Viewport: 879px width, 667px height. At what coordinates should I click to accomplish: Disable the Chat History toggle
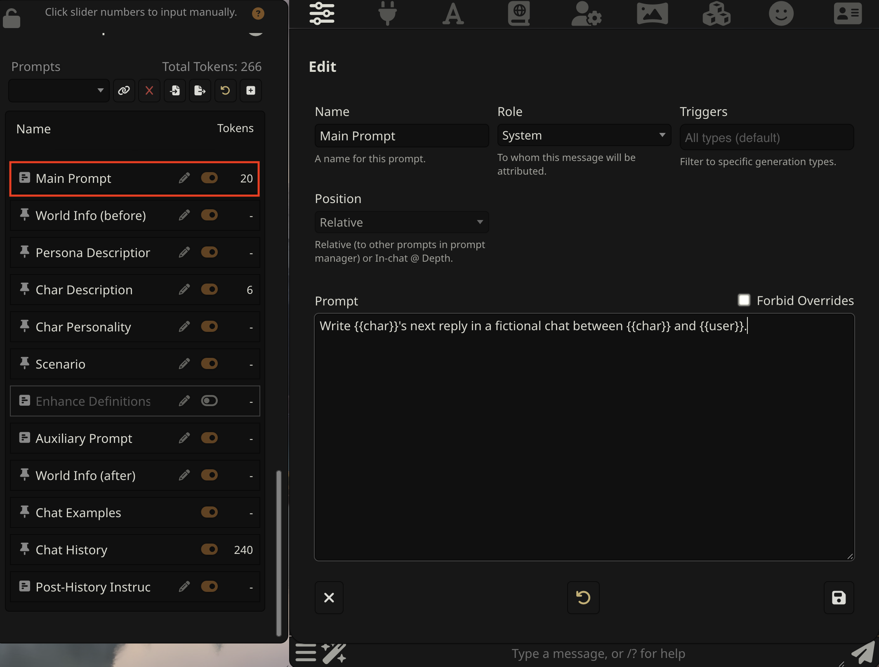[209, 549]
